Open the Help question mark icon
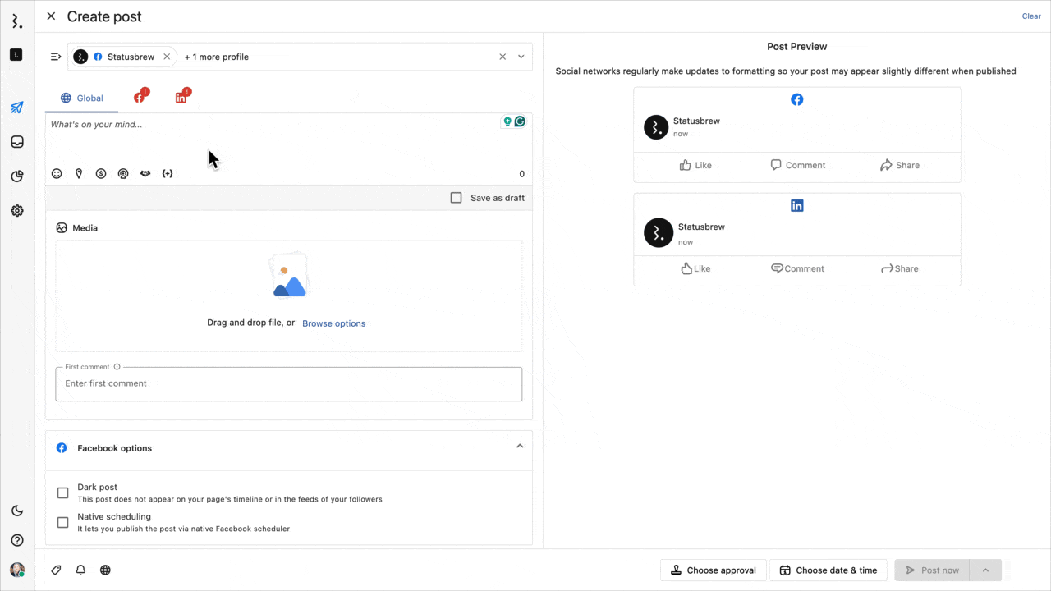 point(16,540)
